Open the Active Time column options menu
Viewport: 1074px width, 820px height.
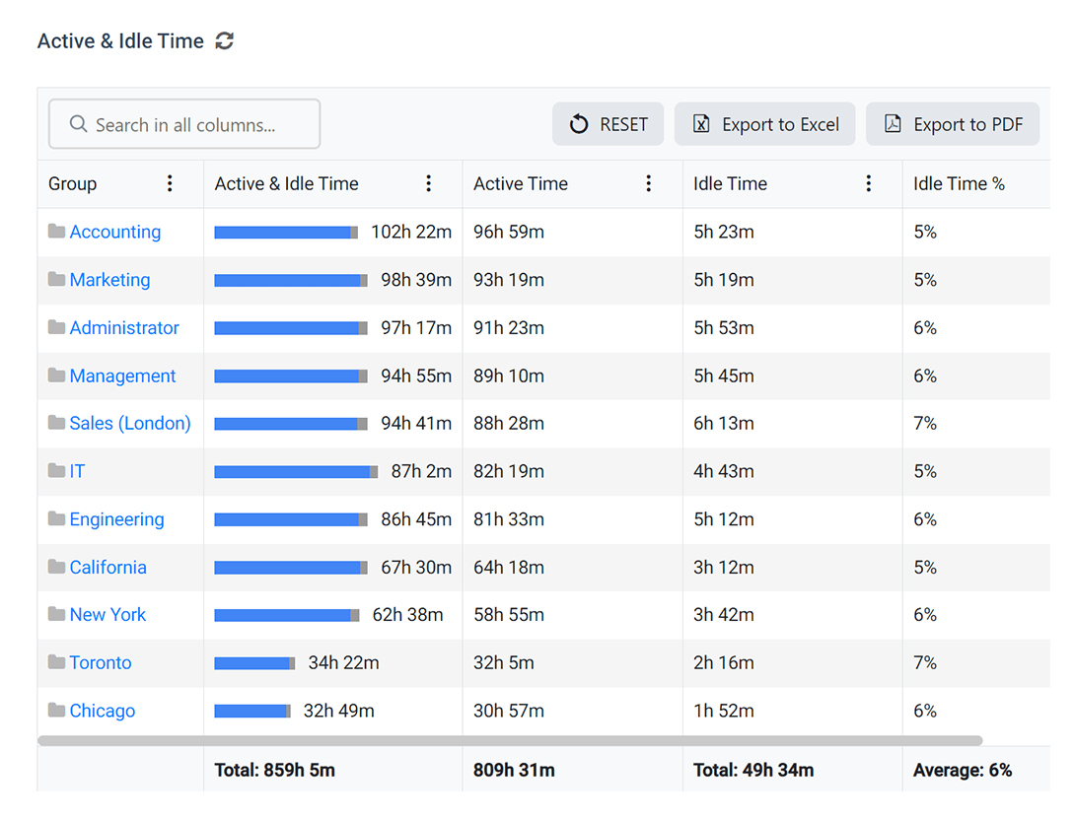(648, 183)
